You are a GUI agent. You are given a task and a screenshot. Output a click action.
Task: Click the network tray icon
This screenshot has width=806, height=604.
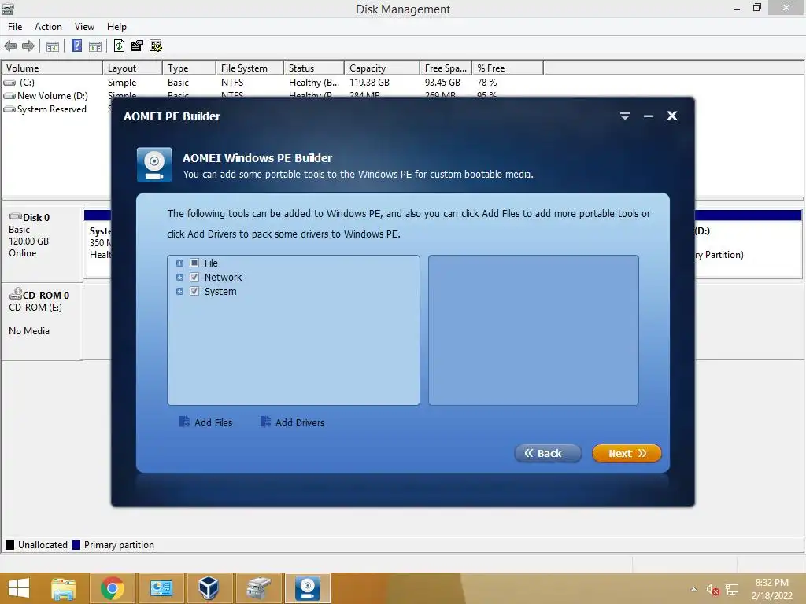[x=732, y=590]
